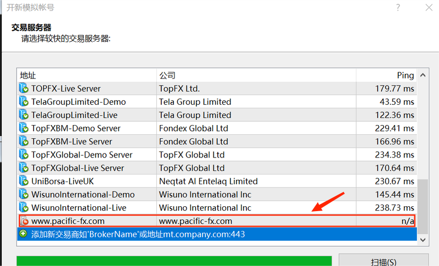
Task: Select the TopFXBM-Live Server address
Action: click(72, 142)
